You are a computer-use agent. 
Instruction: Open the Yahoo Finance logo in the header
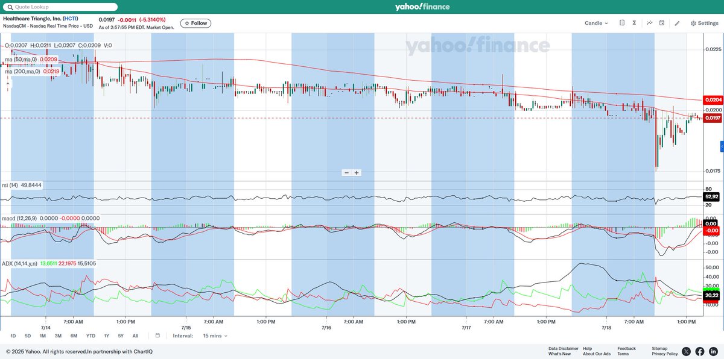[422, 7]
